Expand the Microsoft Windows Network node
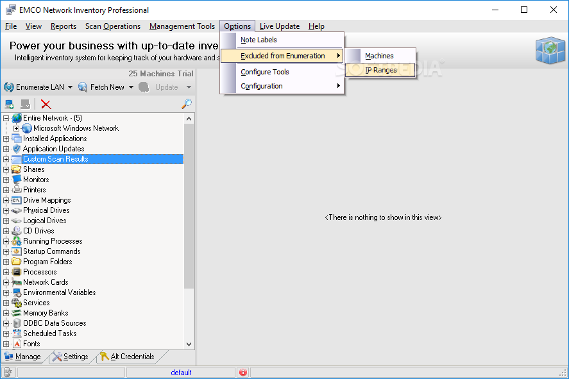Screen dimensions: 569x379 click(16, 128)
